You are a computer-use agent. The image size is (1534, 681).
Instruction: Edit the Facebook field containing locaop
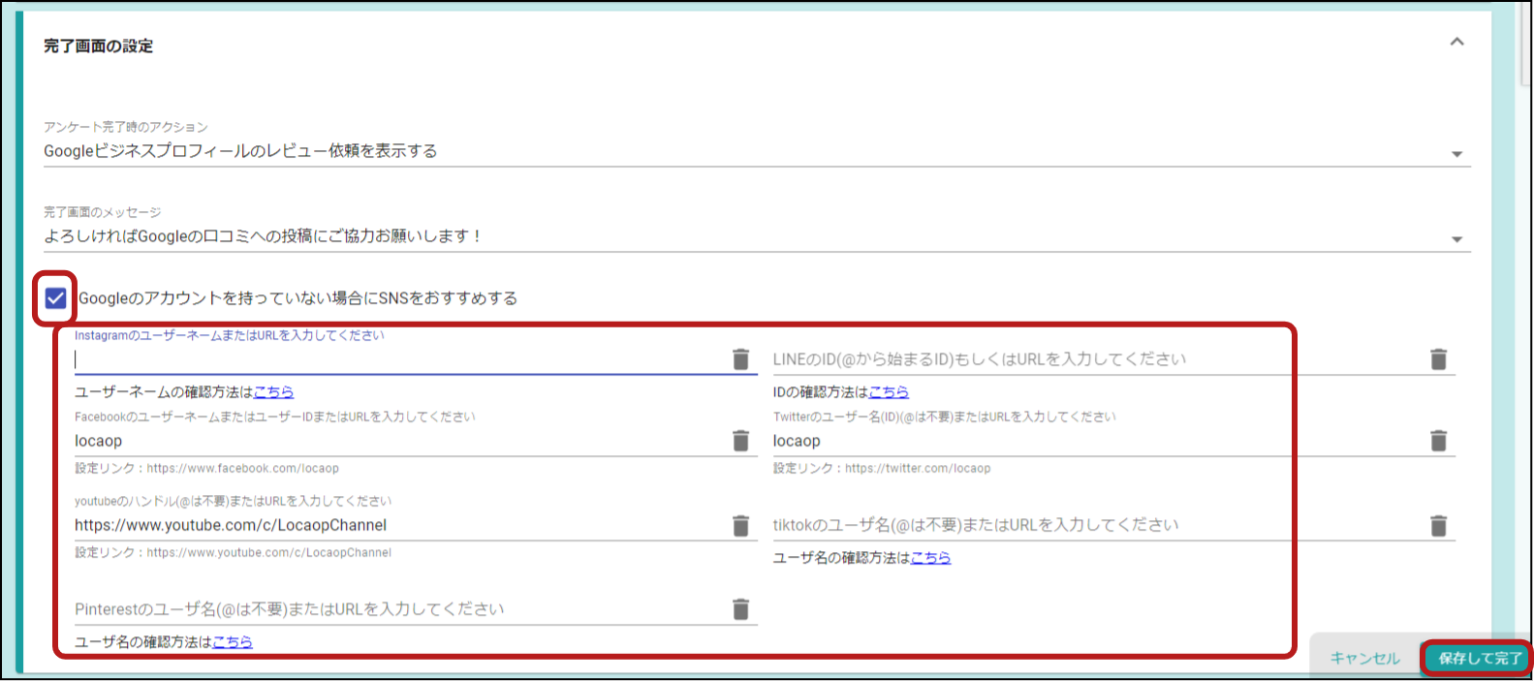[401, 441]
